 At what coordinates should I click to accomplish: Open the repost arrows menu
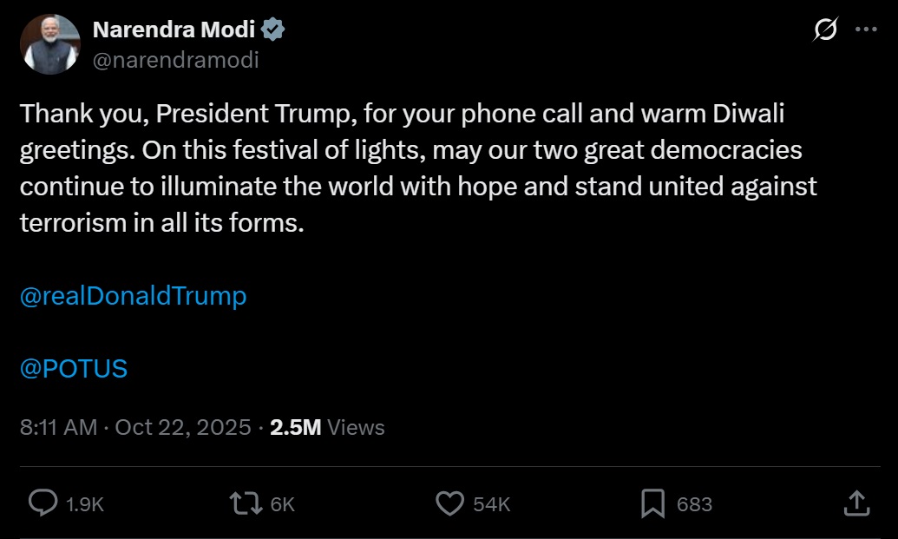pos(244,503)
